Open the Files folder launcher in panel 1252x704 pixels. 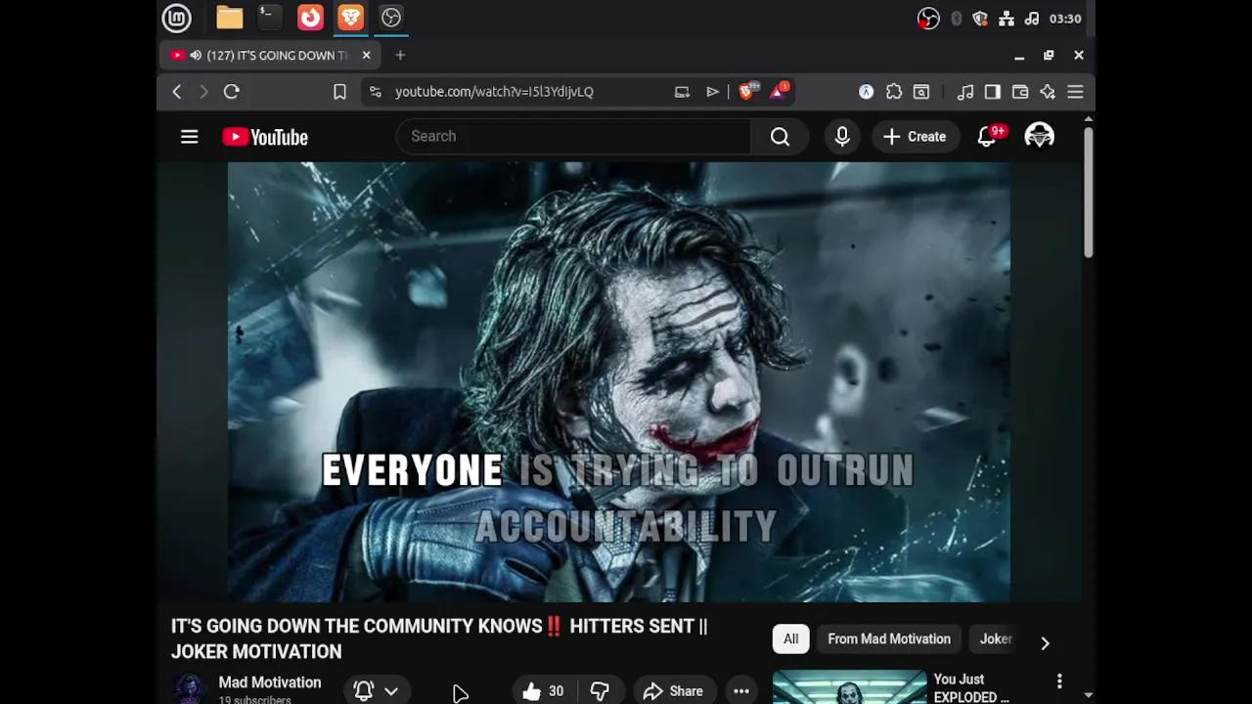tap(230, 18)
